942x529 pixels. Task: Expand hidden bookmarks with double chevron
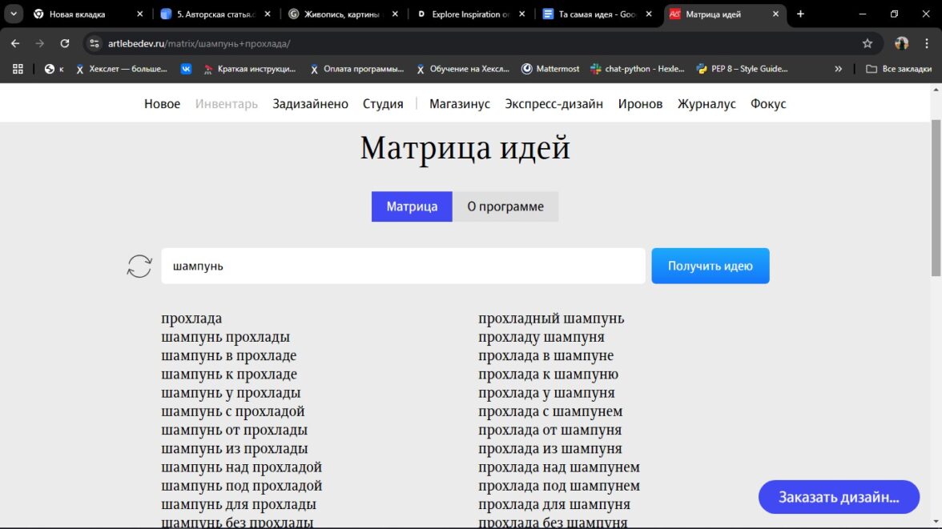coord(838,69)
